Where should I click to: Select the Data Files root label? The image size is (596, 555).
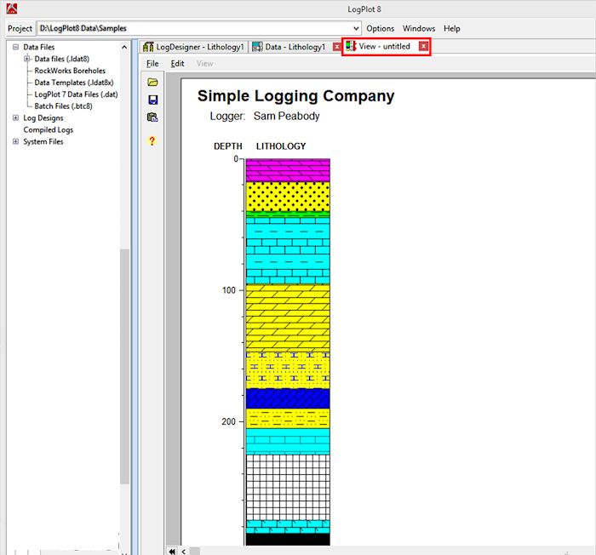pyautogui.click(x=39, y=47)
